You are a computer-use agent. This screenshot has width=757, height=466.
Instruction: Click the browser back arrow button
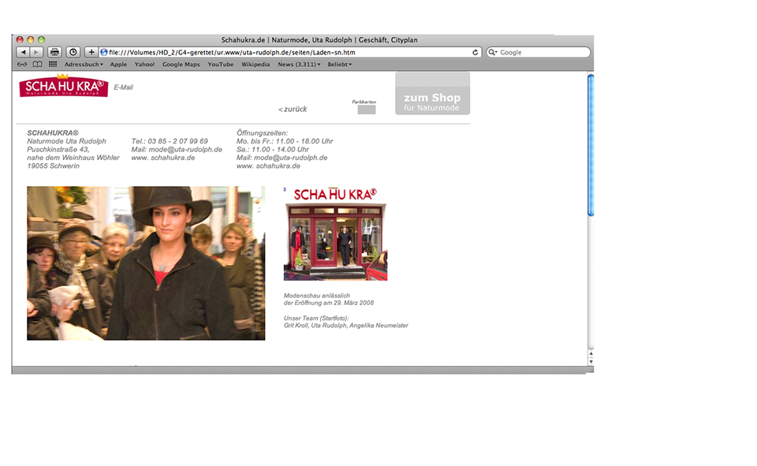[23, 52]
